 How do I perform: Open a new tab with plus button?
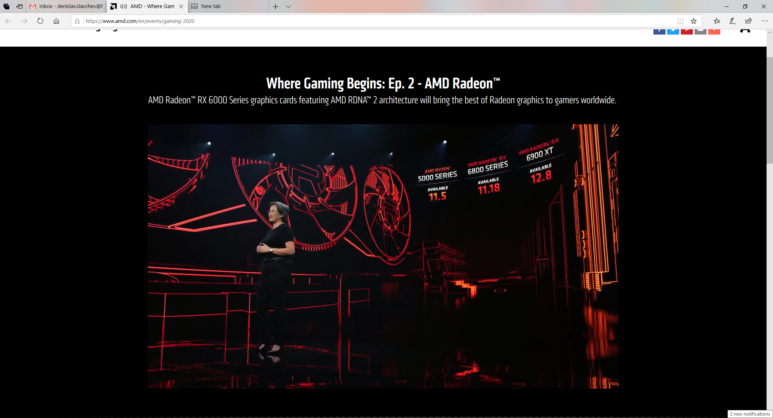tap(275, 6)
